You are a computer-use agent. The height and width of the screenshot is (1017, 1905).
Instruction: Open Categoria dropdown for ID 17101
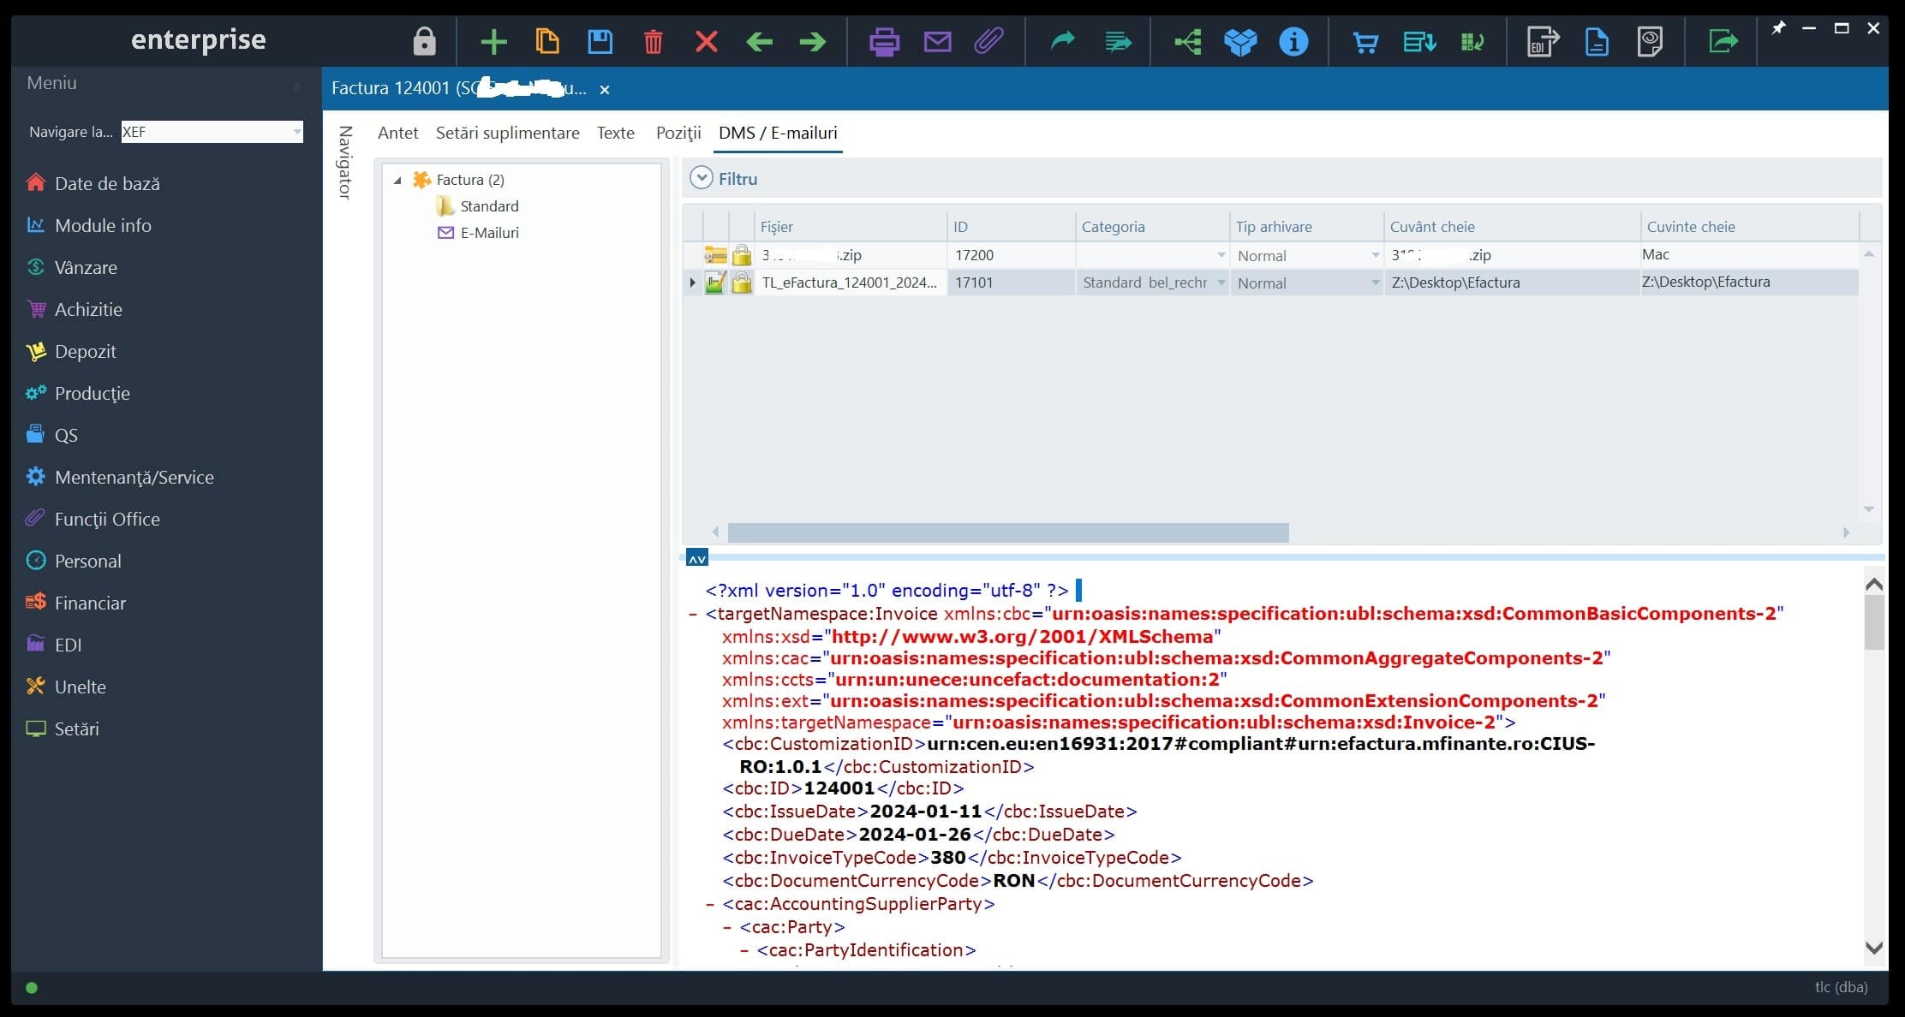1221,282
